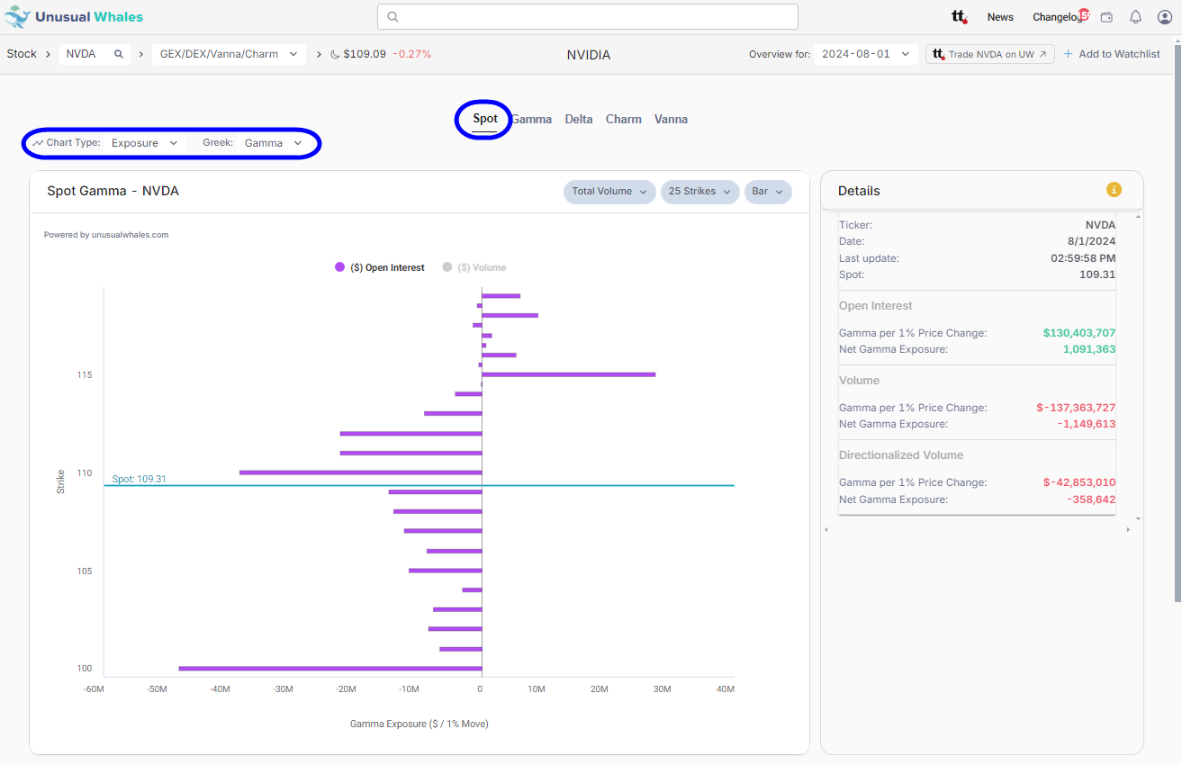Switch to the Charm tab
The height and width of the screenshot is (765, 1182).
click(x=624, y=119)
